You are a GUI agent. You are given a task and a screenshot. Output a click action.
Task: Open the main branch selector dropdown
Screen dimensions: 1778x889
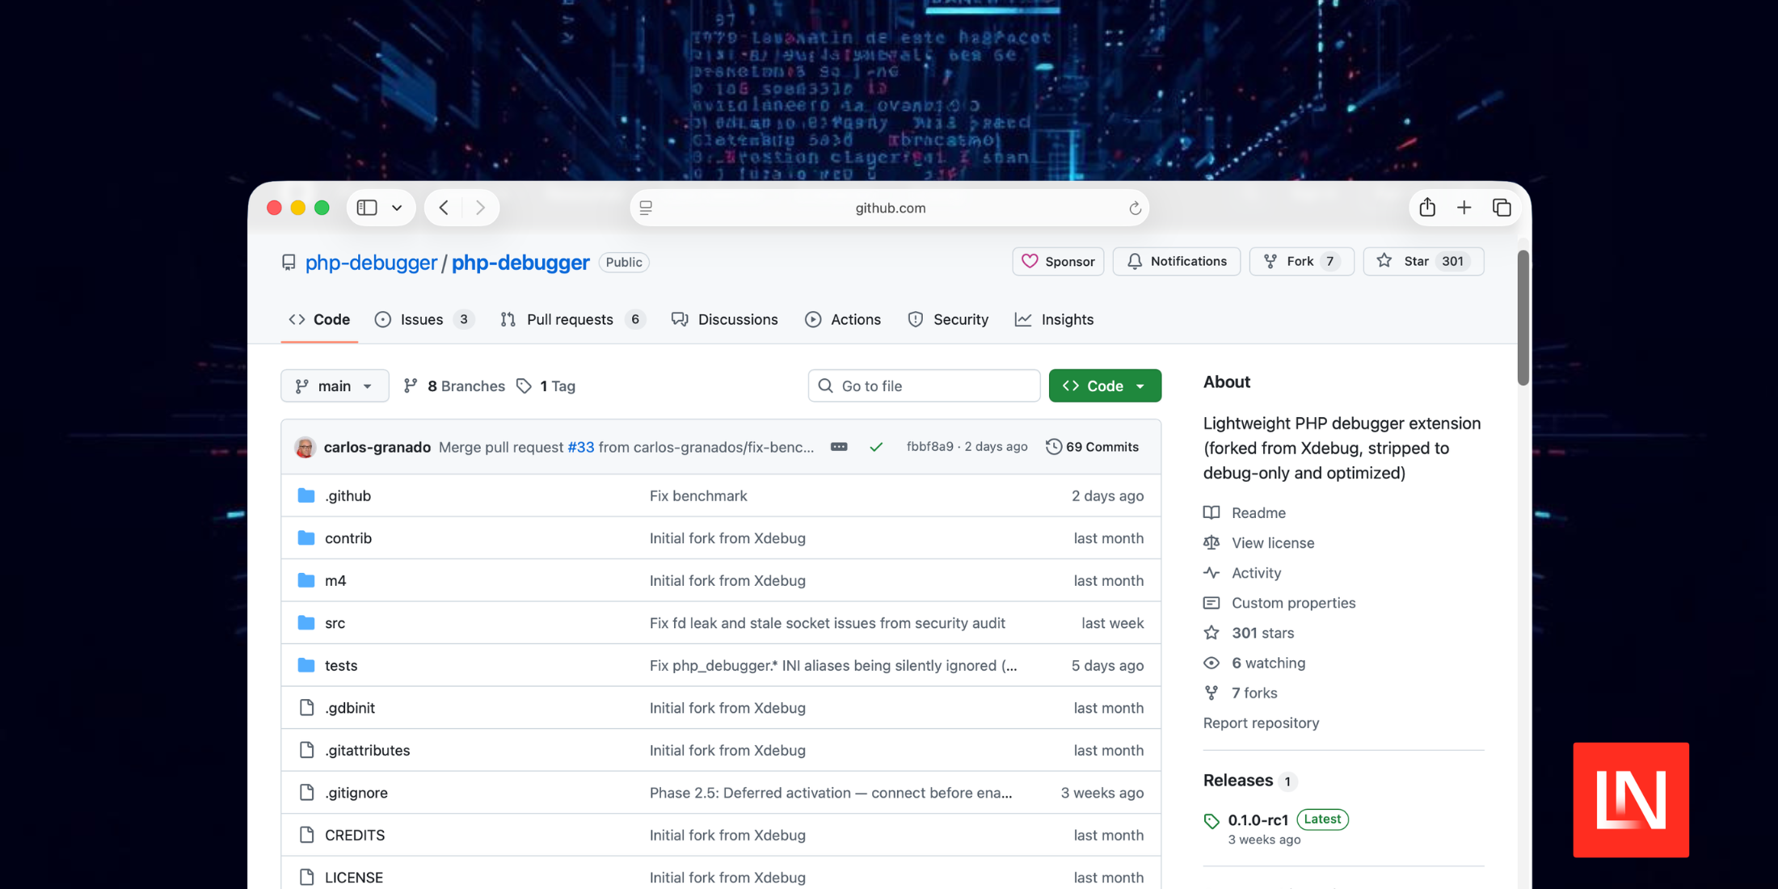[x=335, y=386]
